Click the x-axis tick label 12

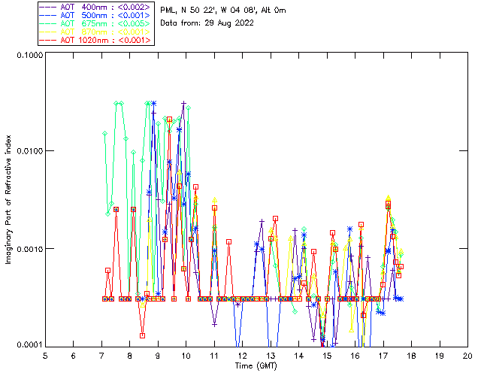click(242, 355)
